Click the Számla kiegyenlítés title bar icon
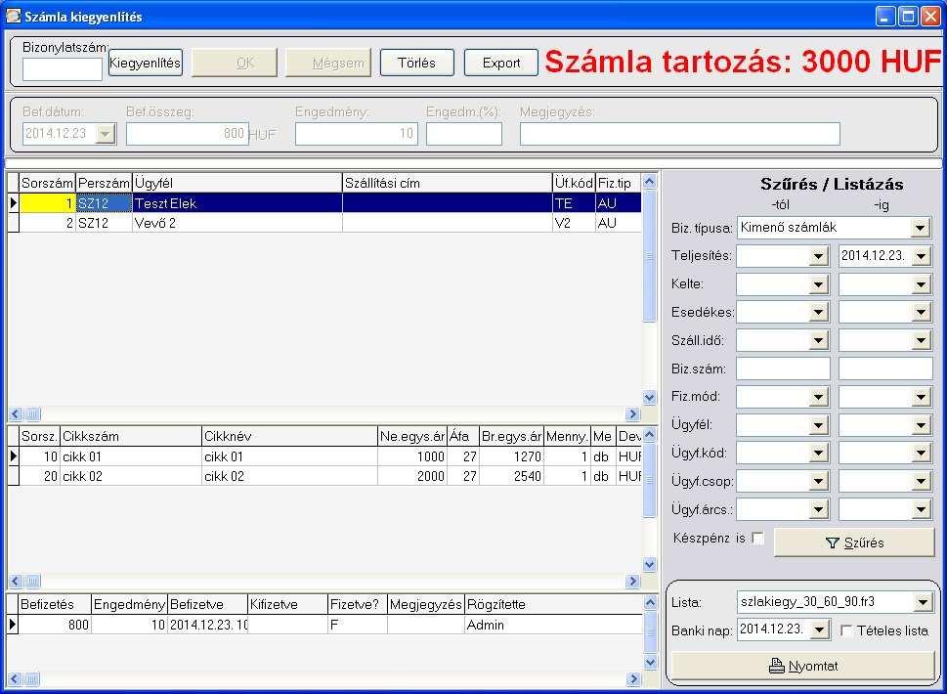This screenshot has width=947, height=694. coord(13,16)
